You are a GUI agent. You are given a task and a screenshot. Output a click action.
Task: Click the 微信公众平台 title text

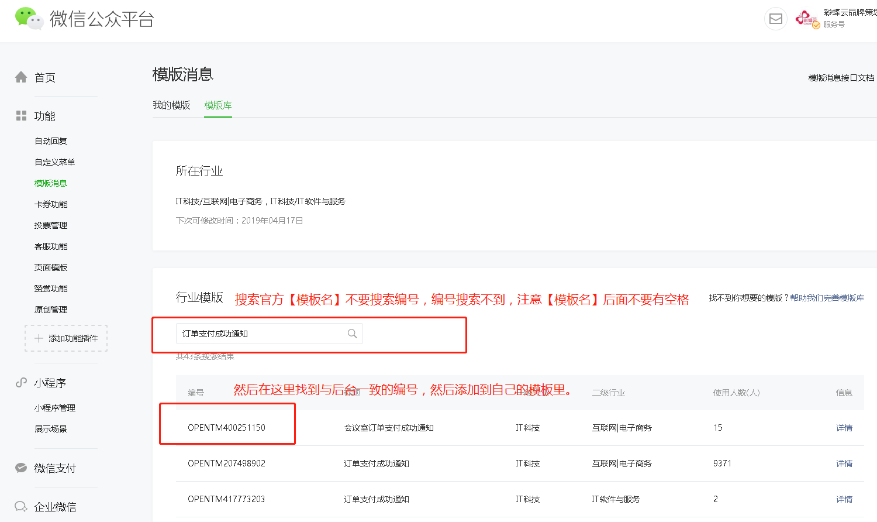(x=102, y=19)
